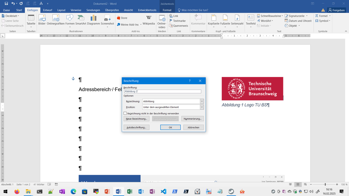
Task: Insert Datum und Uhrzeit
Action: click(x=298, y=21)
